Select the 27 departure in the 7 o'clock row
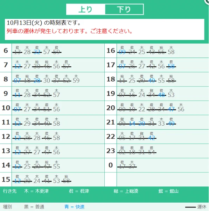This screenshot has height=211, width=209. pyautogui.click(x=27, y=66)
